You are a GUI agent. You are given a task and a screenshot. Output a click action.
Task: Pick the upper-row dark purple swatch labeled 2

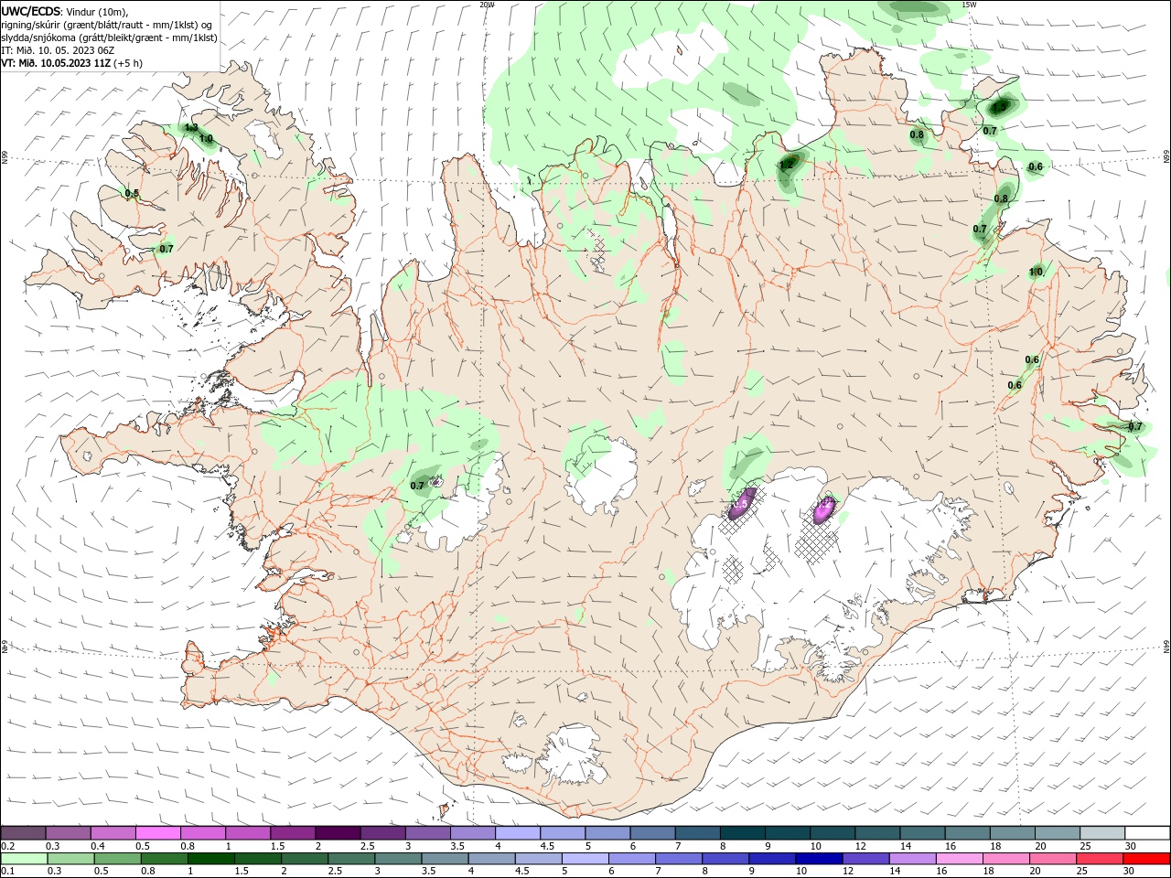pos(338,833)
